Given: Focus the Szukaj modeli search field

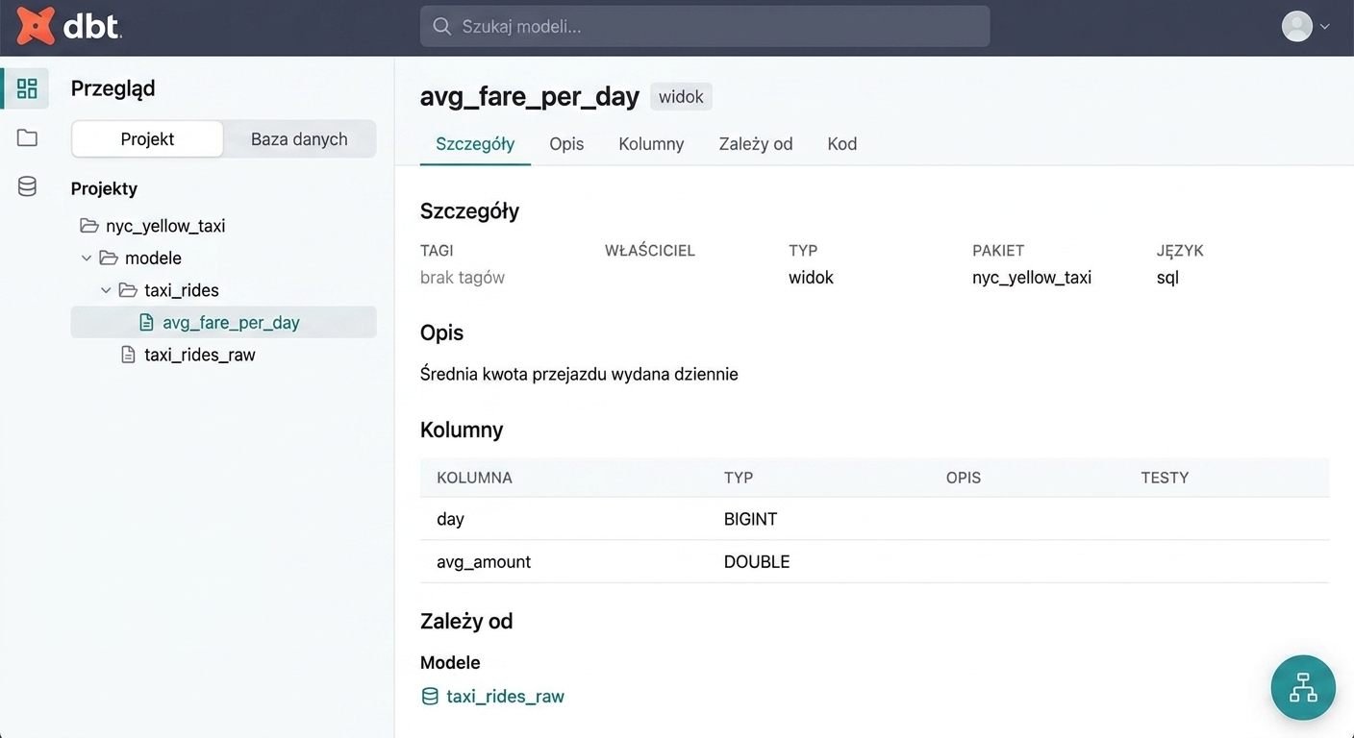Looking at the screenshot, I should click(705, 26).
